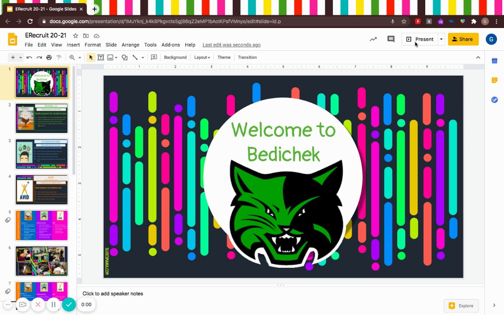Open the activity dashboard trend icon

(x=373, y=39)
